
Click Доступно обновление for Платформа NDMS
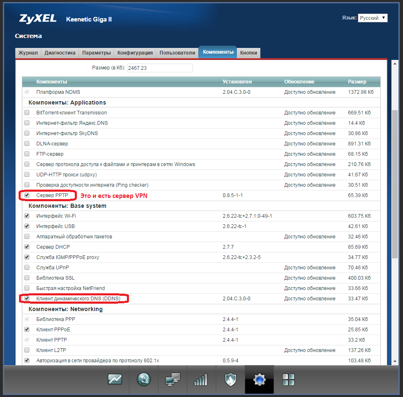[310, 92]
